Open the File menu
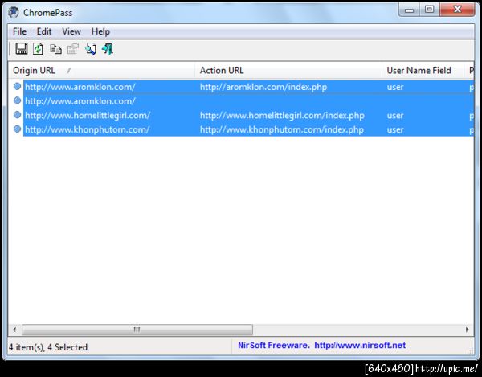 tap(19, 31)
